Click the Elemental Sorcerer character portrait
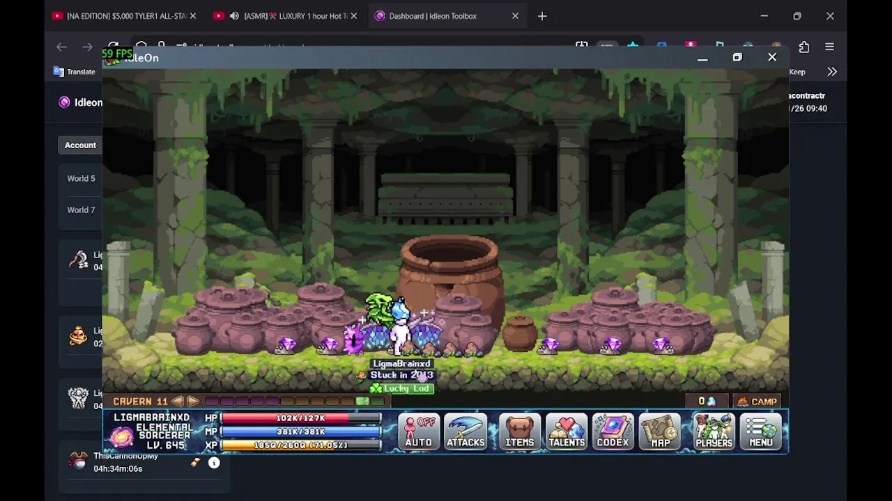 point(122,437)
